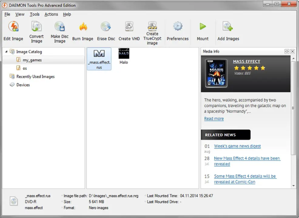Open the Actions menu

point(51,14)
